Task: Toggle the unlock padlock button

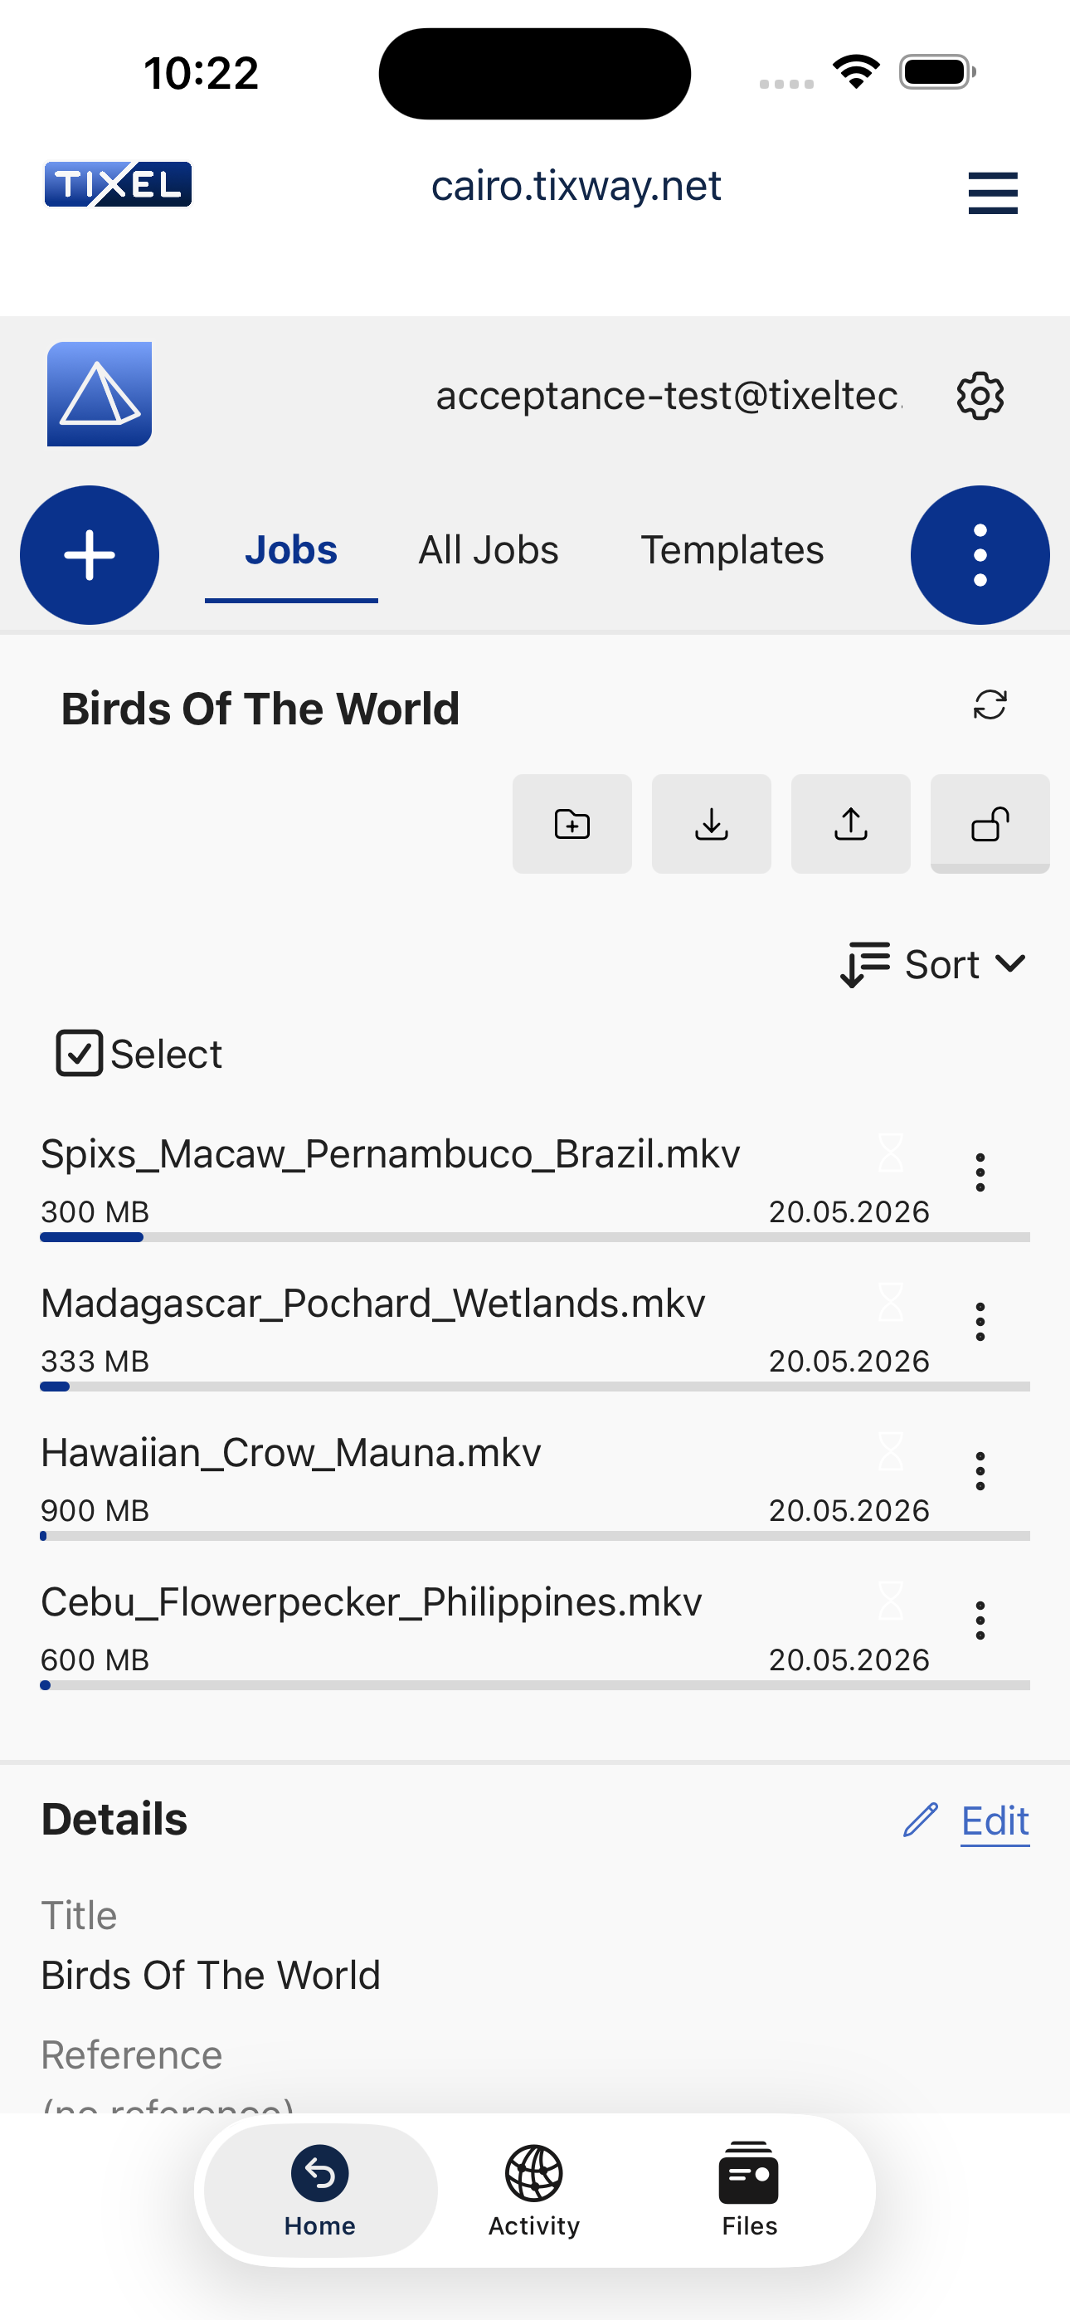Action: [990, 824]
